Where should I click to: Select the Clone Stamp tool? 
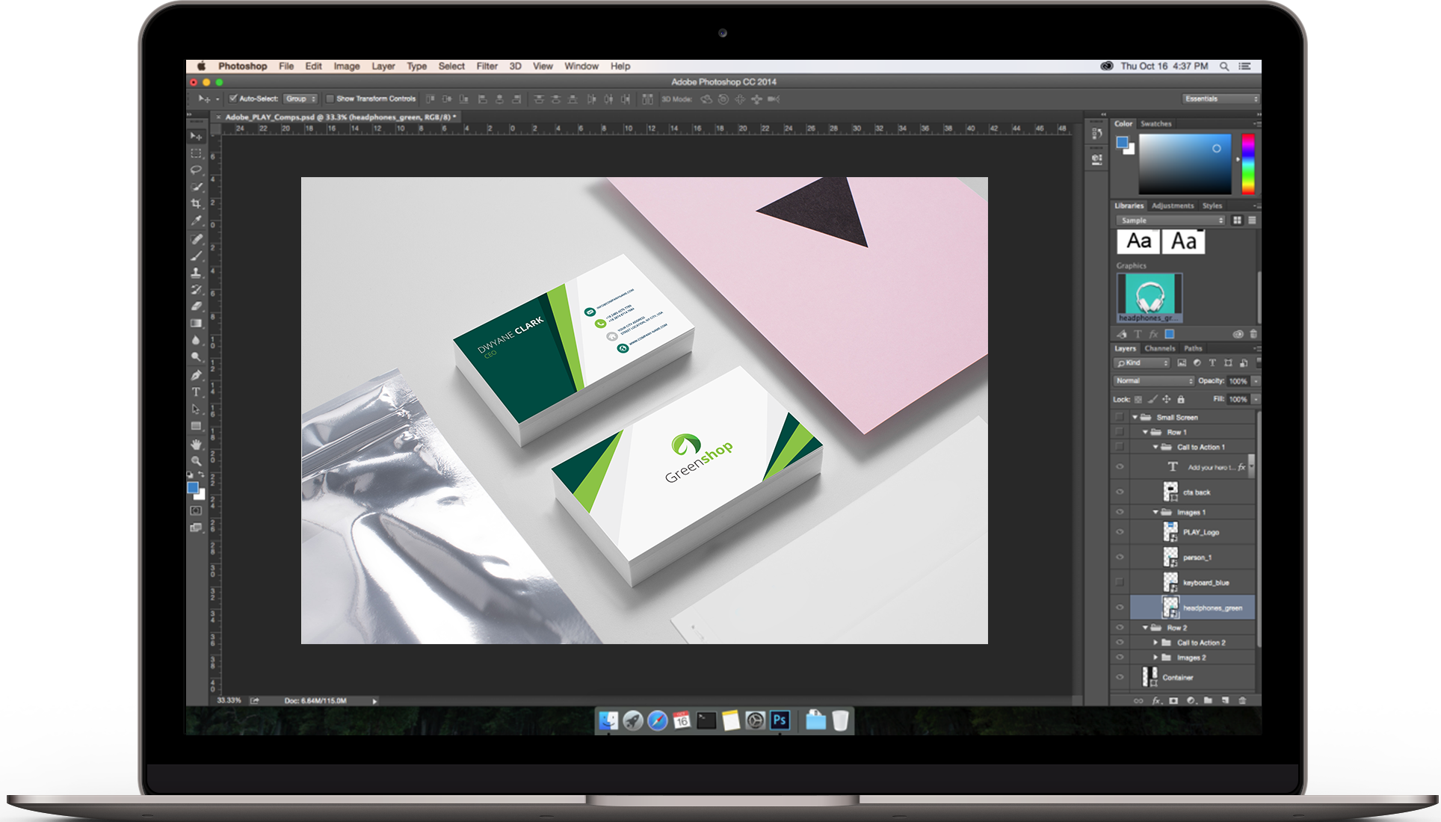click(196, 273)
